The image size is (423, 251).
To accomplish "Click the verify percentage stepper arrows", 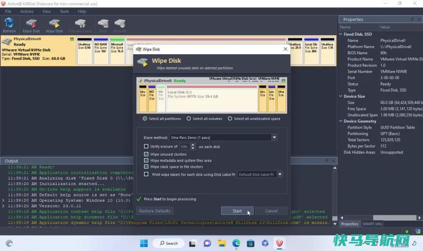I will pyautogui.click(x=192, y=147).
